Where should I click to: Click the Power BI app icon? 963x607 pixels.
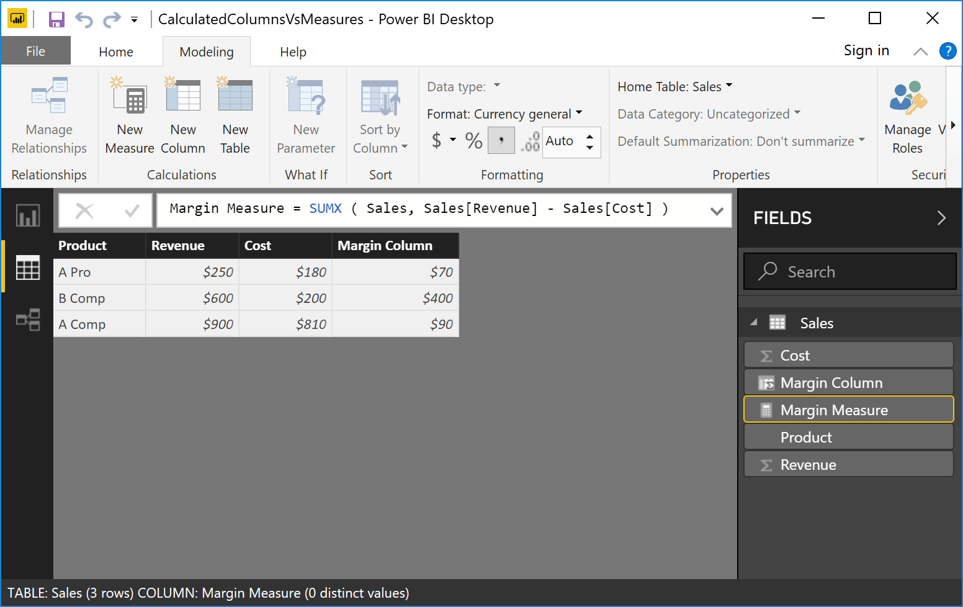[x=17, y=19]
